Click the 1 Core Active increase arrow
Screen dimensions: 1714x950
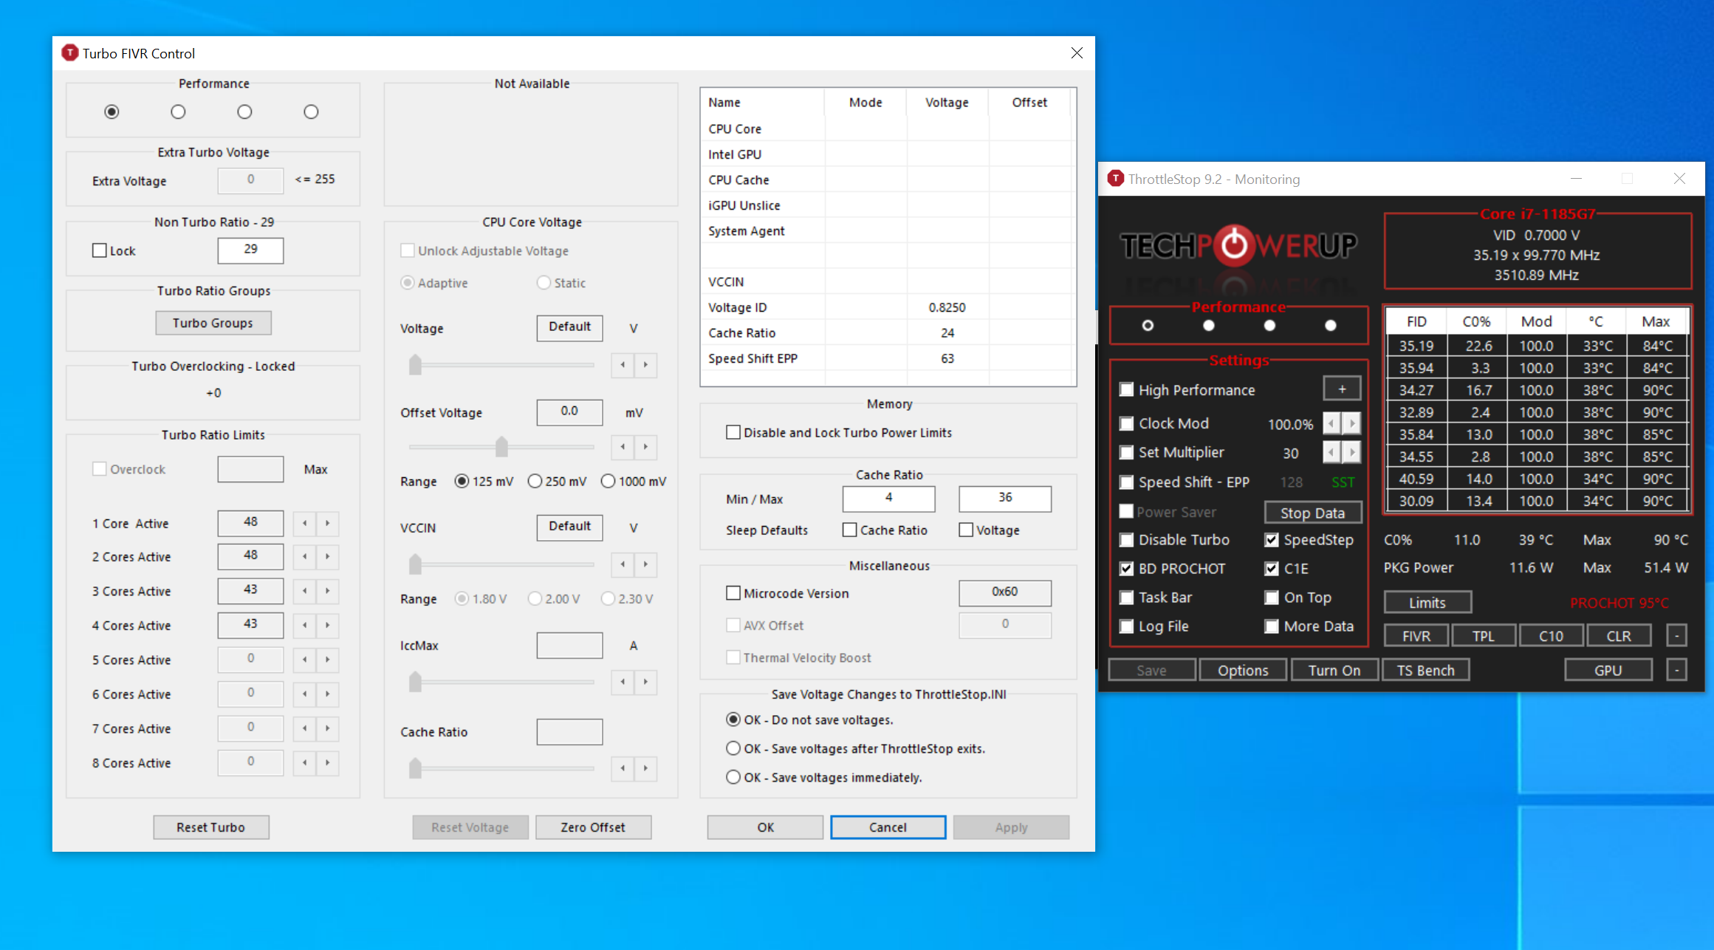pyautogui.click(x=327, y=523)
